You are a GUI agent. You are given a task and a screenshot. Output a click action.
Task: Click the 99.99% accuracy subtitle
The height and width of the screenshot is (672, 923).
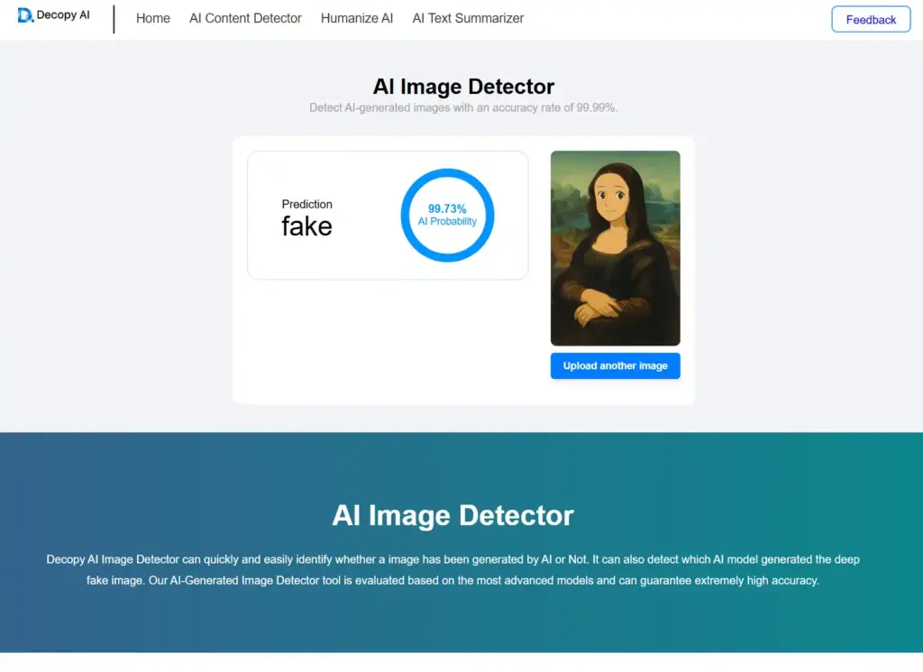(463, 107)
